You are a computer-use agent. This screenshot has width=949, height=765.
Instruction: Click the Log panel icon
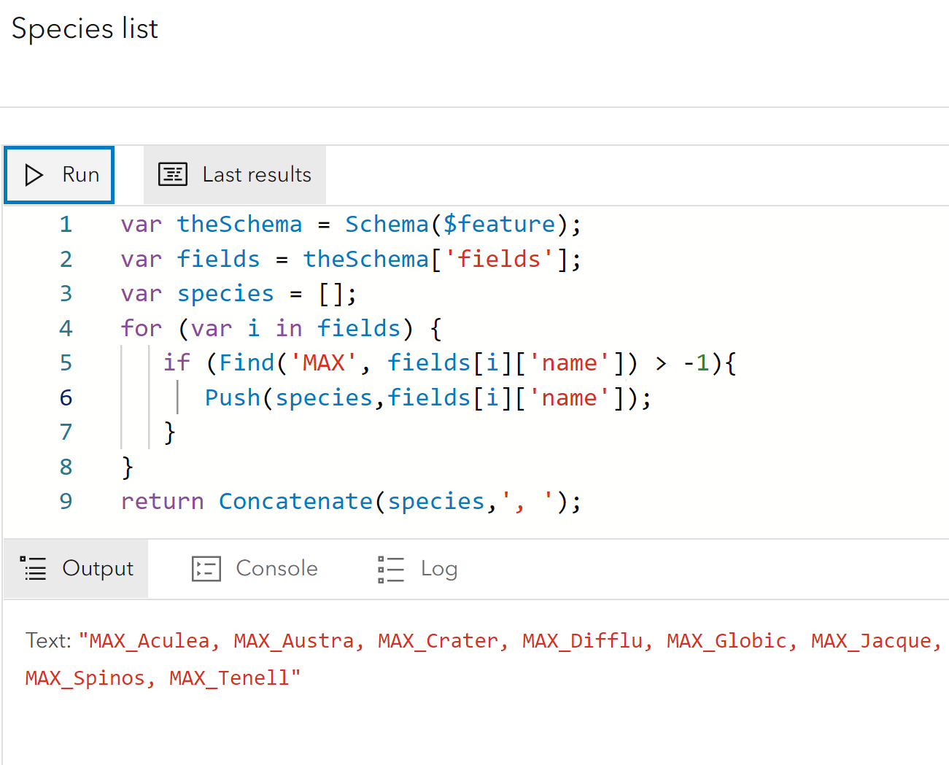coord(390,568)
